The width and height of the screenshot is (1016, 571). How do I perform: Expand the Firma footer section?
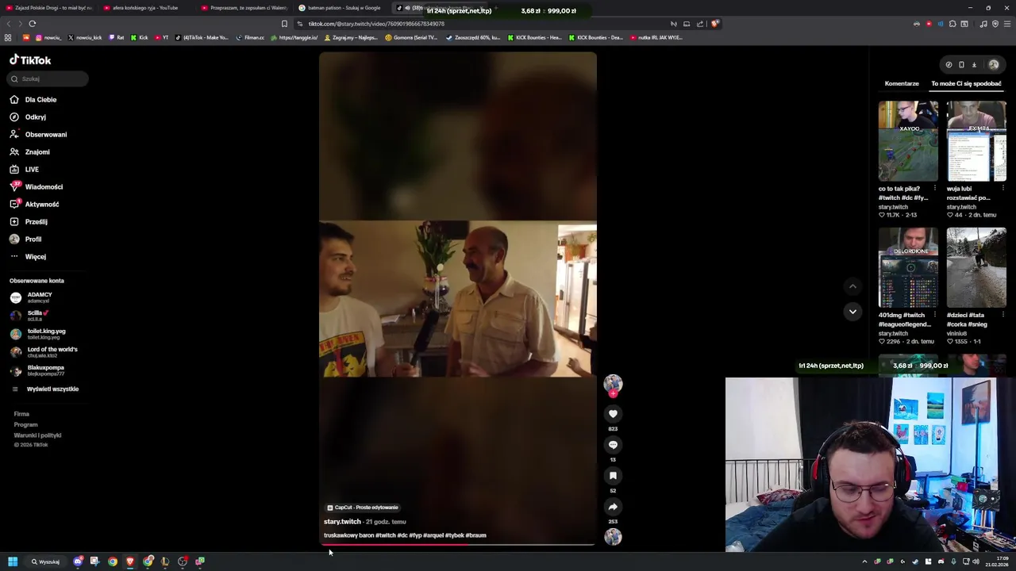[21, 414]
